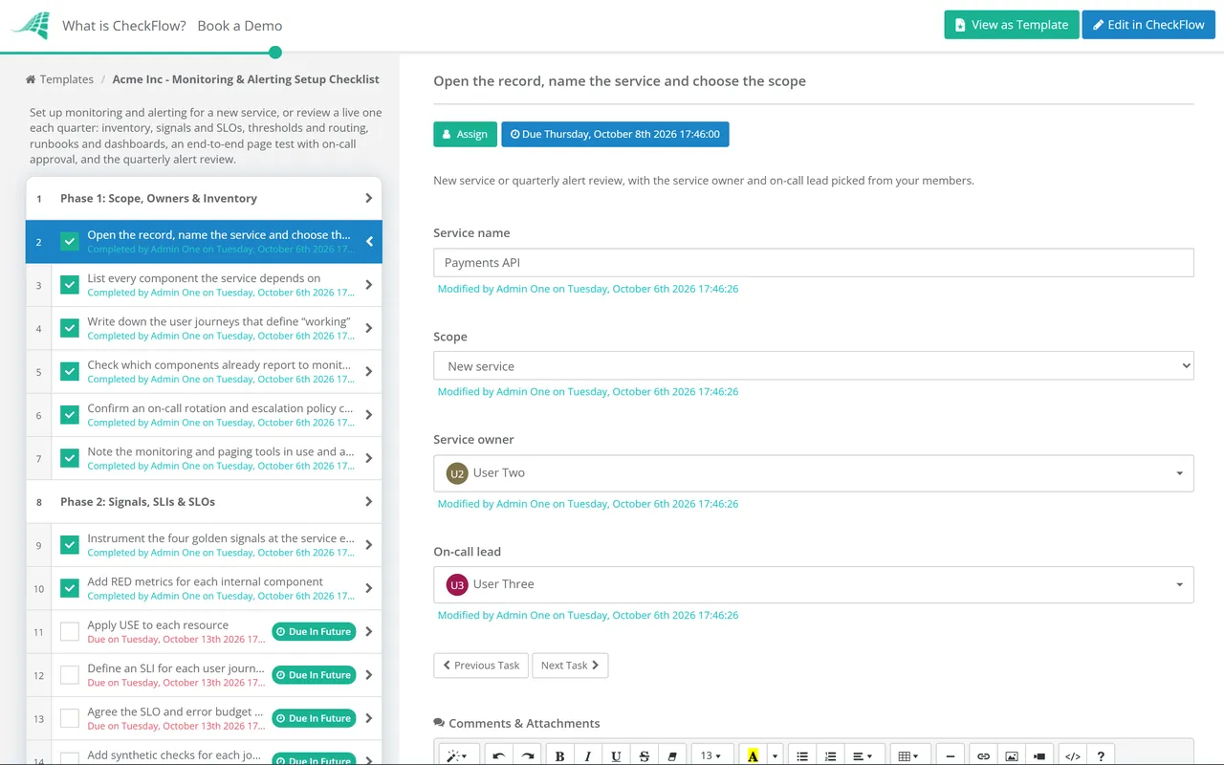1224x765 pixels.
Task: Open the code view icon
Action: [x=1072, y=755]
